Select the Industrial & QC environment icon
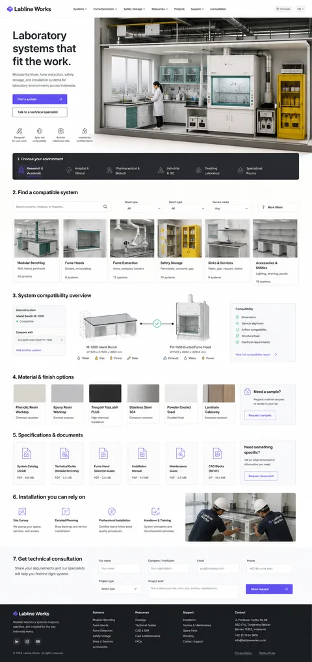This screenshot has height=662, width=312. click(x=161, y=171)
